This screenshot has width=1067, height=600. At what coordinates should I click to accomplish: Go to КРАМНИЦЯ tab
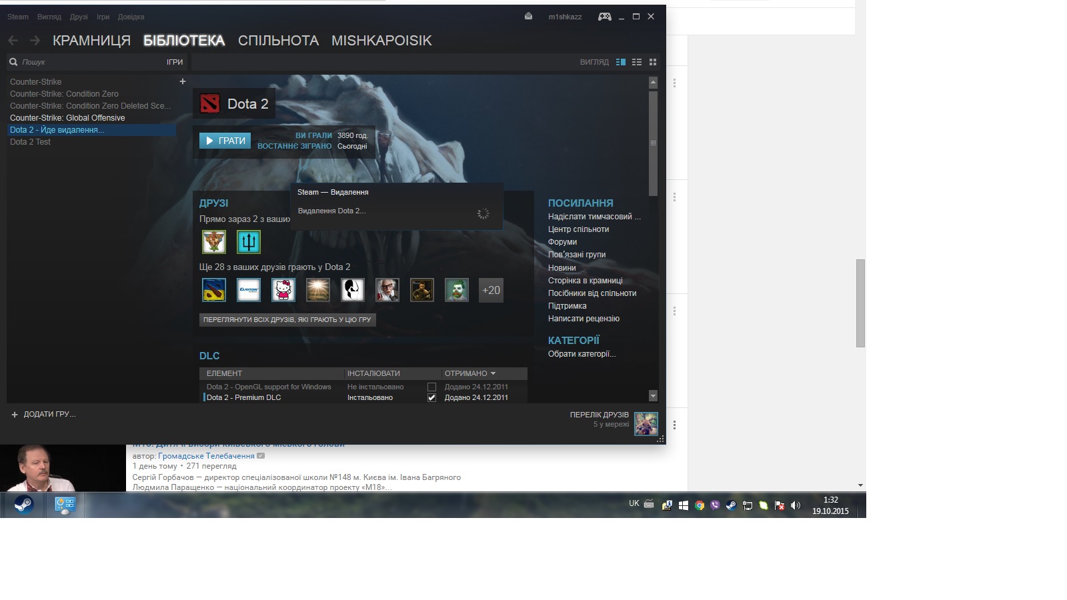91,41
